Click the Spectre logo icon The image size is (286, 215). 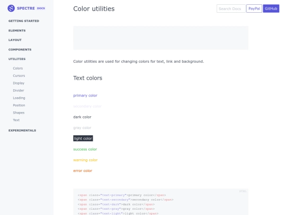pos(11,8)
